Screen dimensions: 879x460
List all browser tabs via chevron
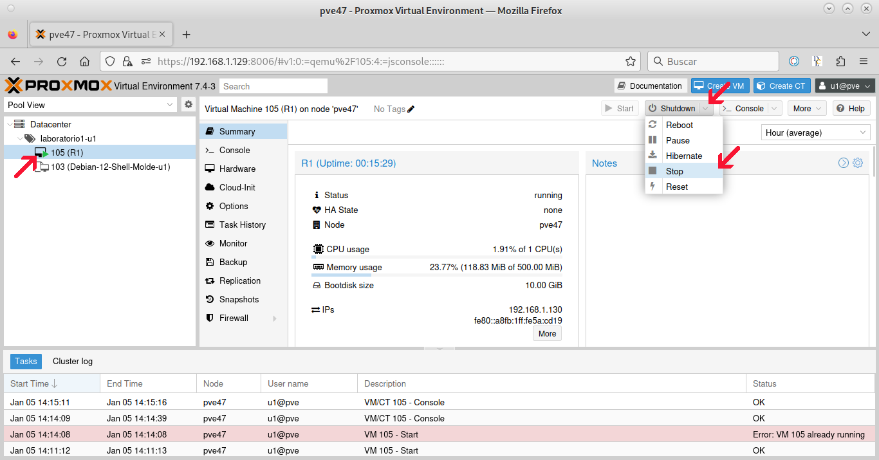(866, 34)
